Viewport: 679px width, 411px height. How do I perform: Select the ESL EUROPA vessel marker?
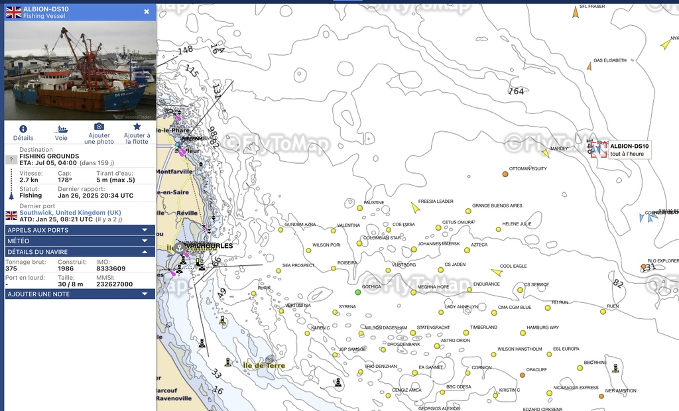549,354
